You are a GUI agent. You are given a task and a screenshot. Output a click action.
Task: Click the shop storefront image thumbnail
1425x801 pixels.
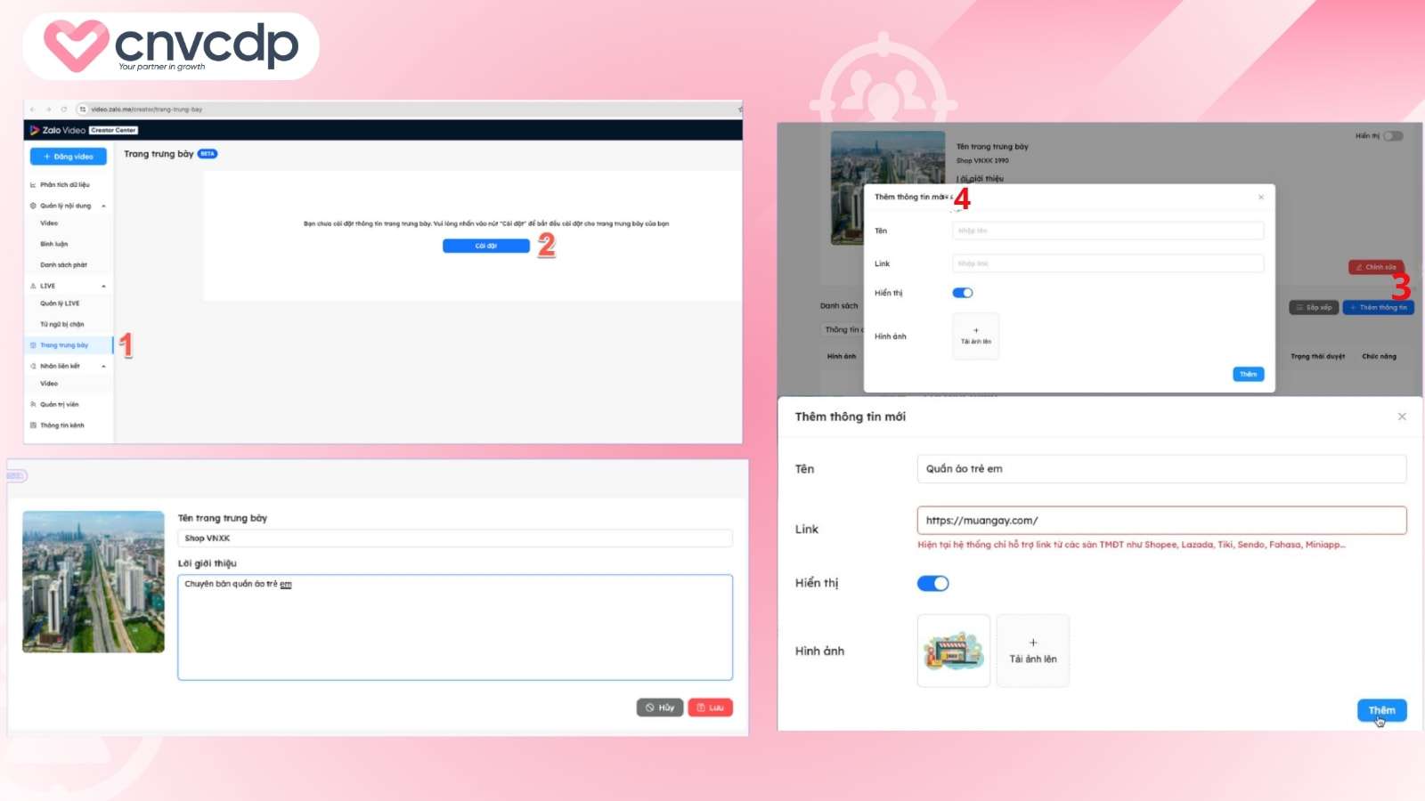coord(954,651)
